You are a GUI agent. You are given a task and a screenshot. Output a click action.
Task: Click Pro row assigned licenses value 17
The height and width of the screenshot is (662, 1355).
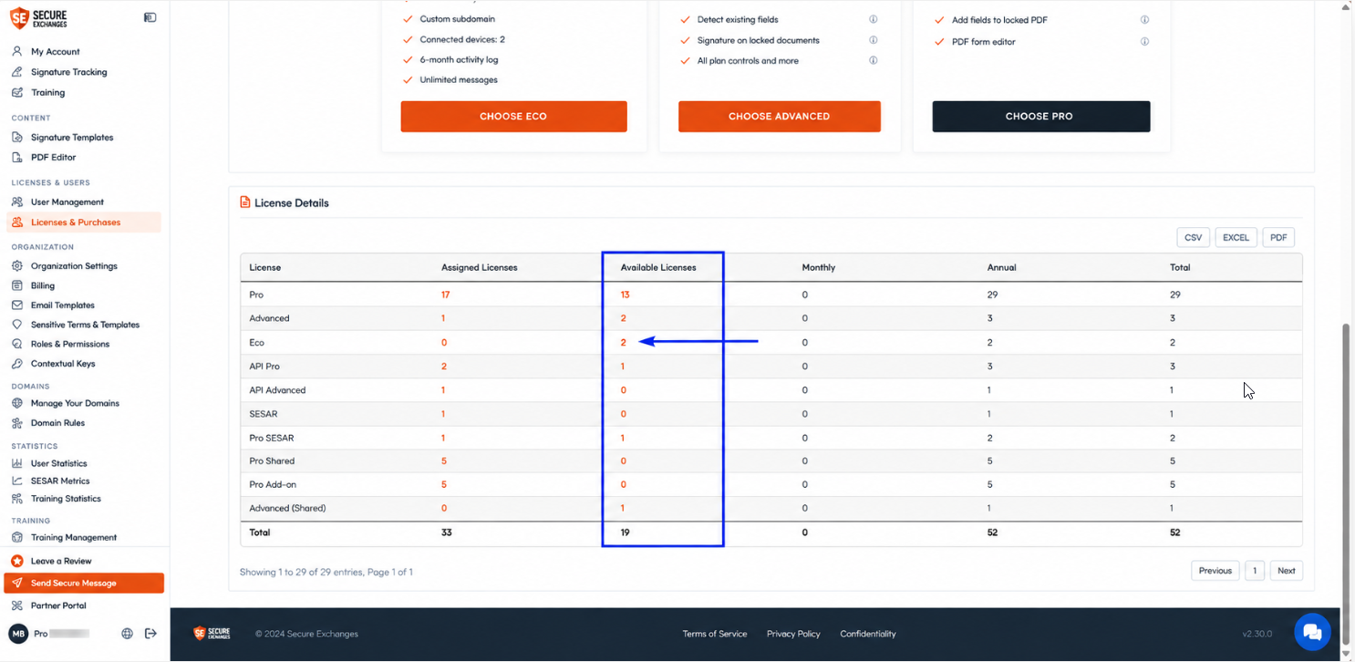pos(446,295)
